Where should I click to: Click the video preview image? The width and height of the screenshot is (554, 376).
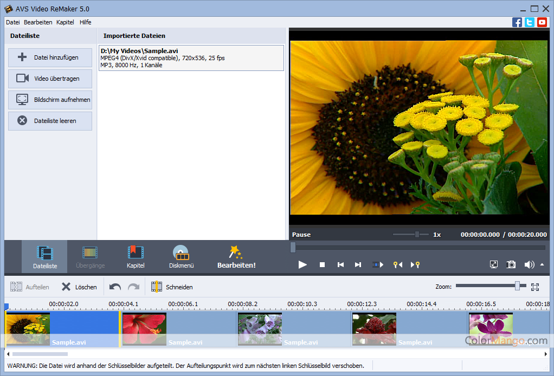point(419,127)
